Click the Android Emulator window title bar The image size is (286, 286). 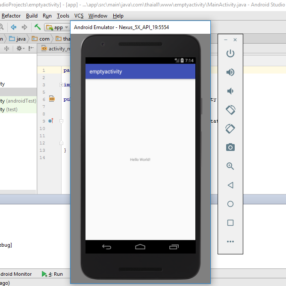coord(140,27)
